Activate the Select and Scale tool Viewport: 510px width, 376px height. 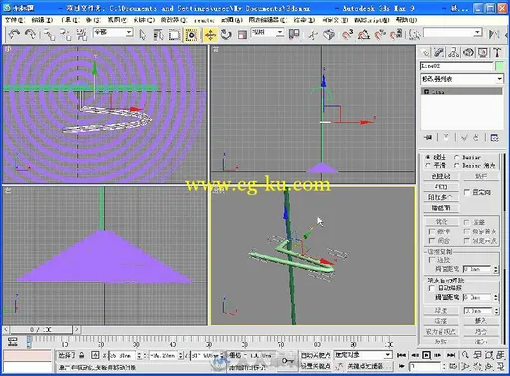242,34
